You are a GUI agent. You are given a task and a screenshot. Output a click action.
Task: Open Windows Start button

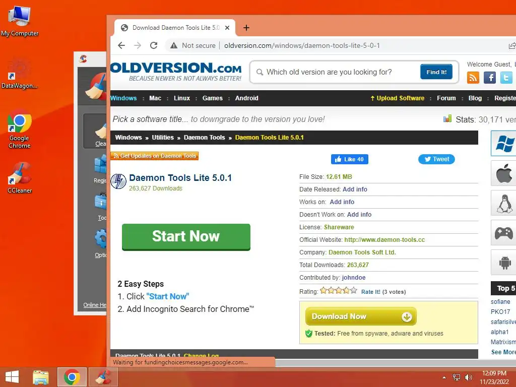(12, 377)
